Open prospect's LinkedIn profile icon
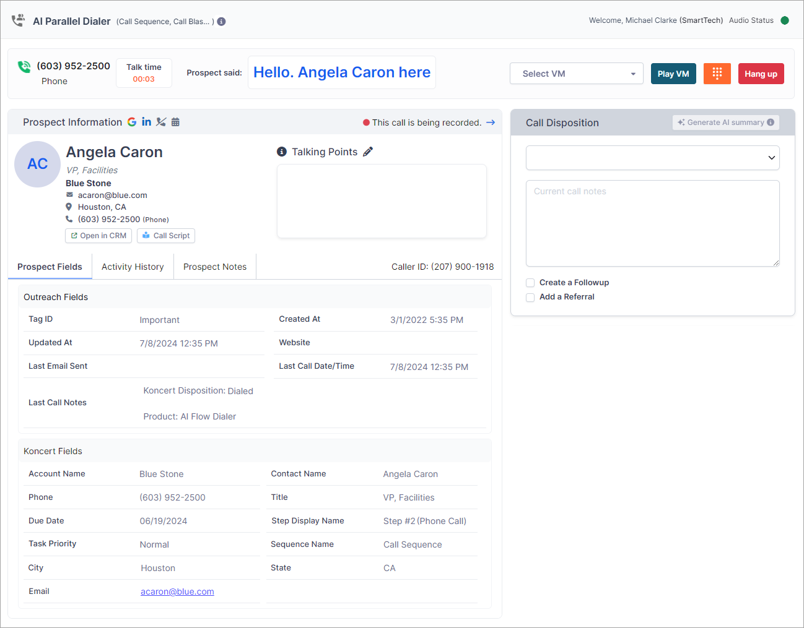This screenshot has width=804, height=628. coord(146,122)
